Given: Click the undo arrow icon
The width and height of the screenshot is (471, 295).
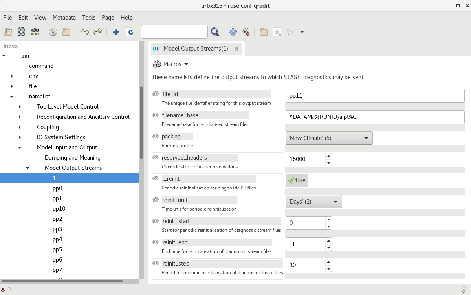Looking at the screenshot, I should [x=84, y=32].
